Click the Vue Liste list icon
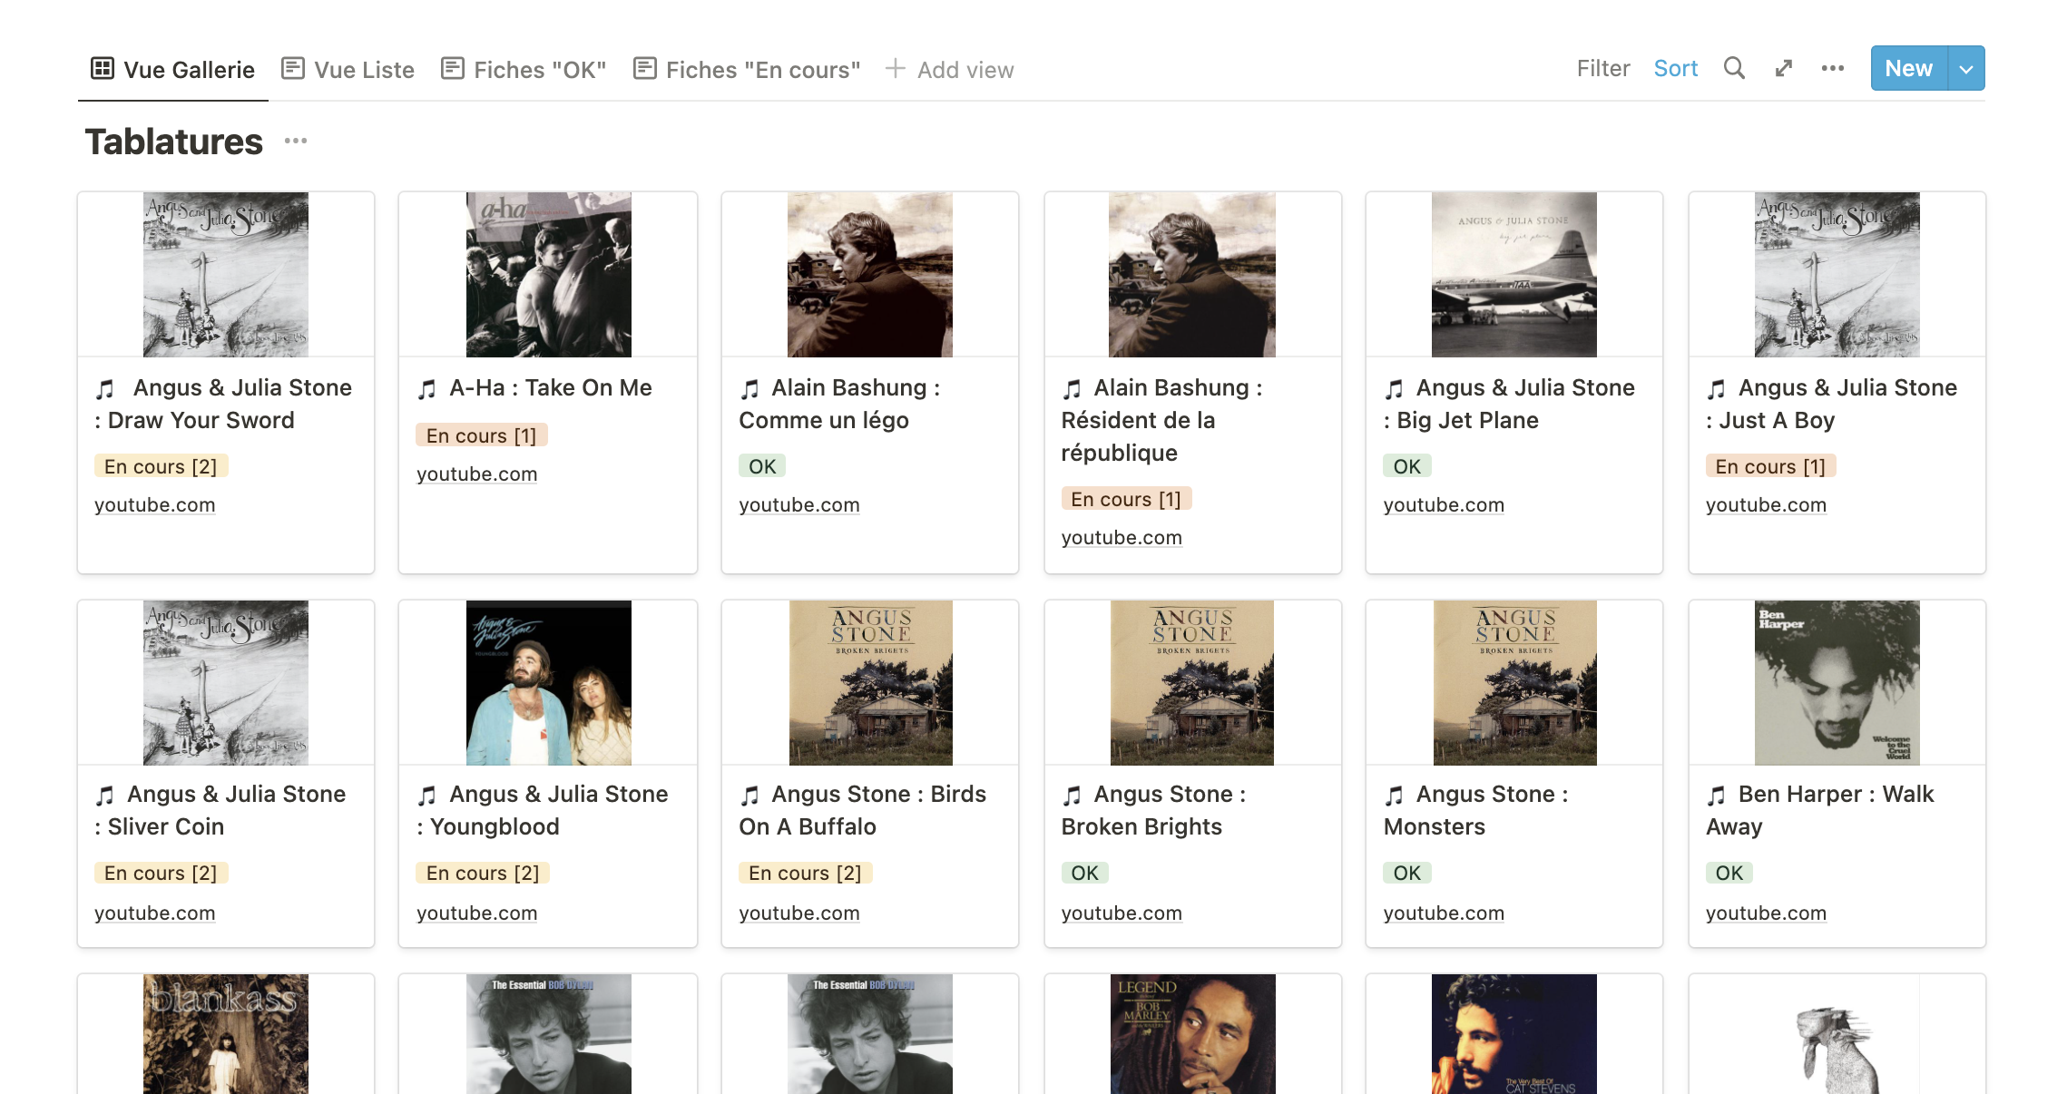 click(293, 68)
